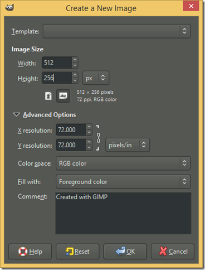The height and width of the screenshot is (270, 205).
Task: Confirm with the OK button
Action: coord(125,252)
